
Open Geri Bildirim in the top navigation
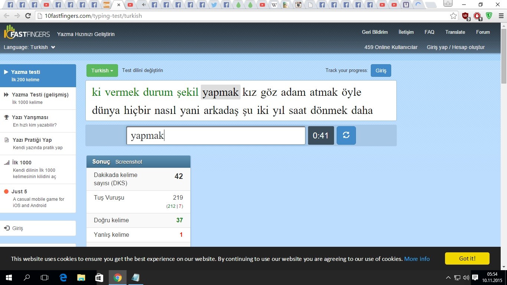pyautogui.click(x=375, y=32)
